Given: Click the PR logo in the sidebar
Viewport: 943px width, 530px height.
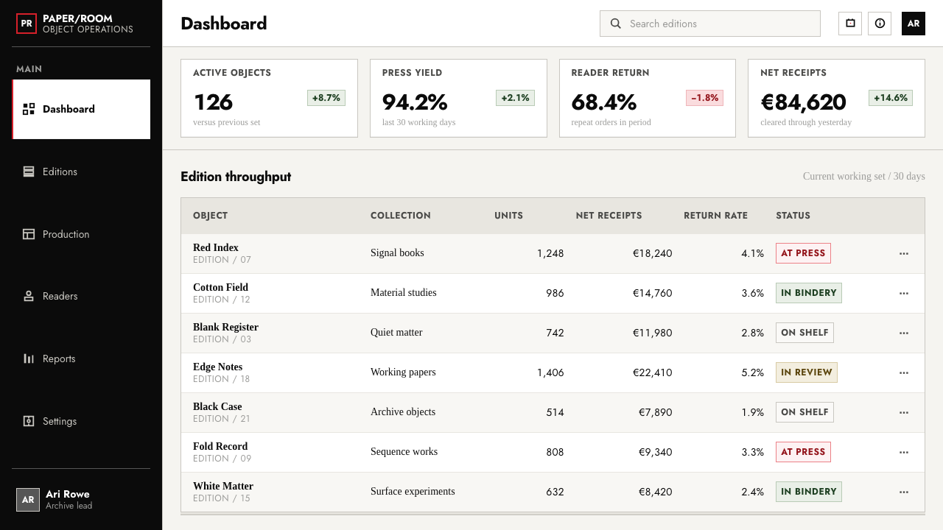Looking at the screenshot, I should [27, 24].
